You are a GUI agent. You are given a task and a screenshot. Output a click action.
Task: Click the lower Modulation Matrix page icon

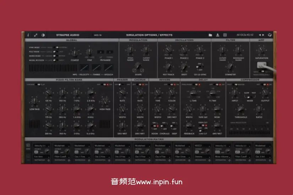point(28,156)
